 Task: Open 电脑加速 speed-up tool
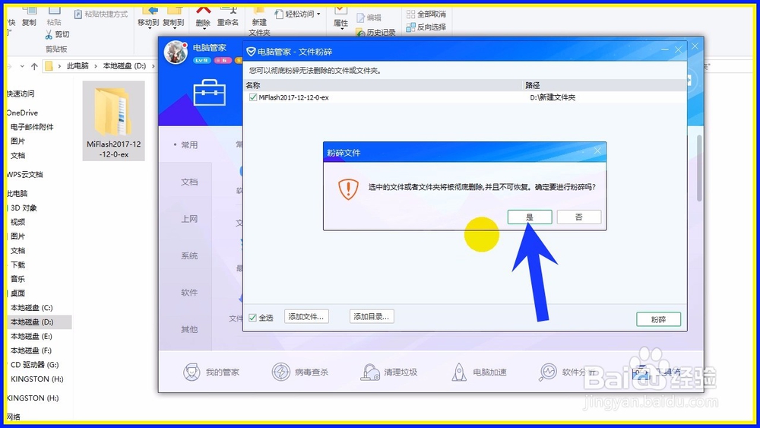pos(479,373)
